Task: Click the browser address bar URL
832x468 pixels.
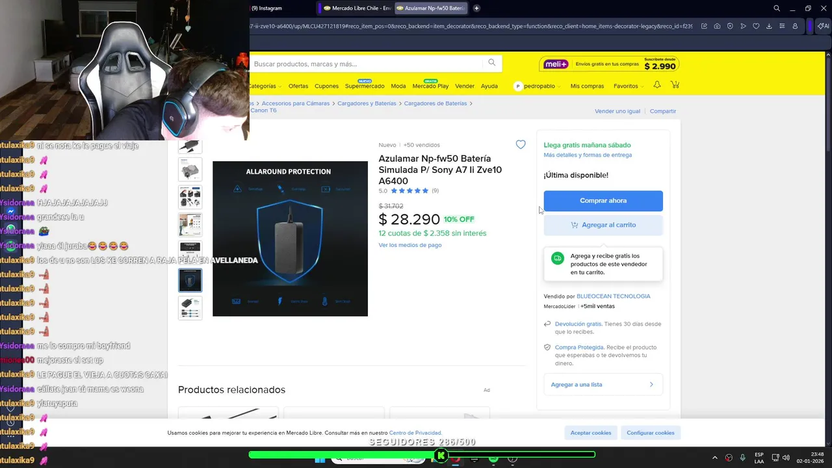Action: point(471,26)
